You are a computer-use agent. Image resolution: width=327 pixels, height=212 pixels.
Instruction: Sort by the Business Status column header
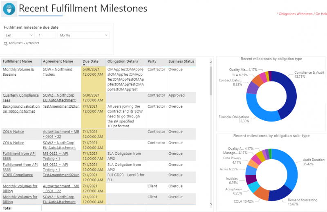point(181,61)
